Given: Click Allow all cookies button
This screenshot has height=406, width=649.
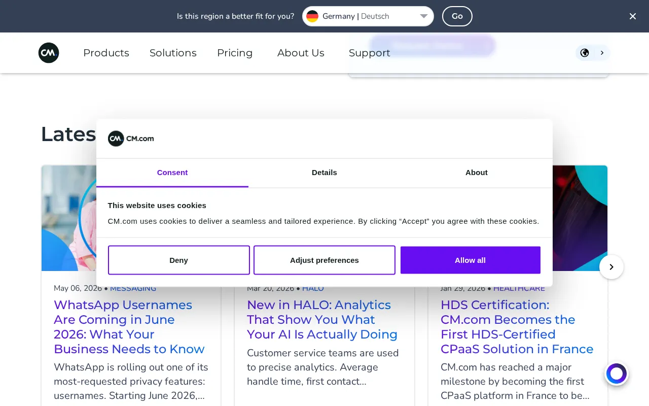Looking at the screenshot, I should pyautogui.click(x=471, y=260).
